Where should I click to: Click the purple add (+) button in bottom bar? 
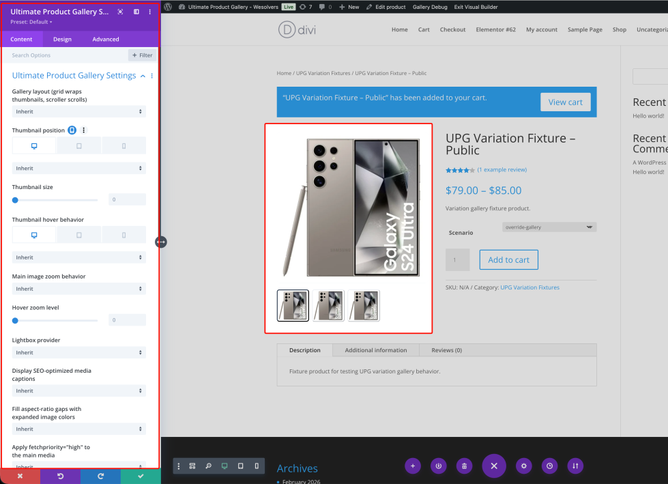tap(412, 466)
